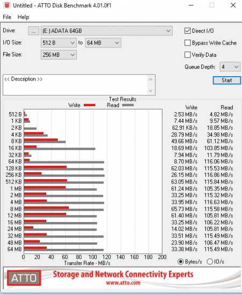Select the Bytes/s radio button
Image resolution: width=242 pixels, height=295 pixels.
click(181, 262)
